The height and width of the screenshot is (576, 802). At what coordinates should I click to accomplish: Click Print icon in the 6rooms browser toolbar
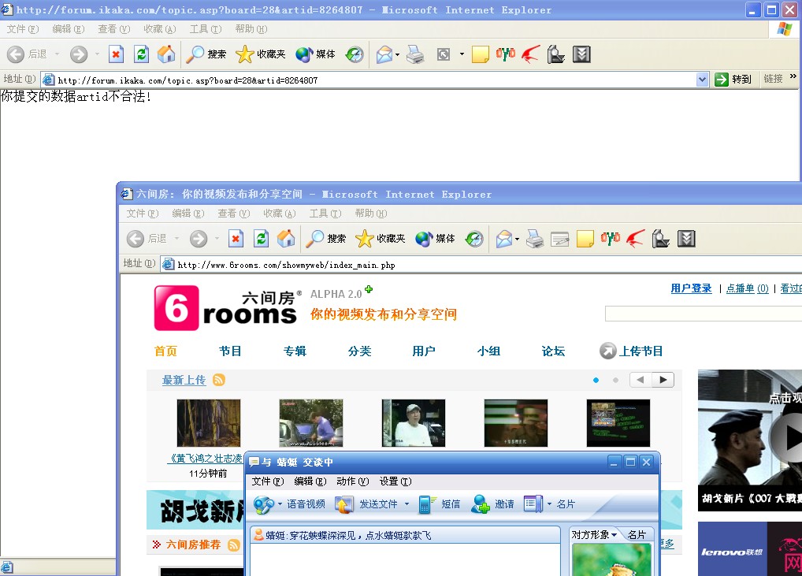tap(535, 239)
